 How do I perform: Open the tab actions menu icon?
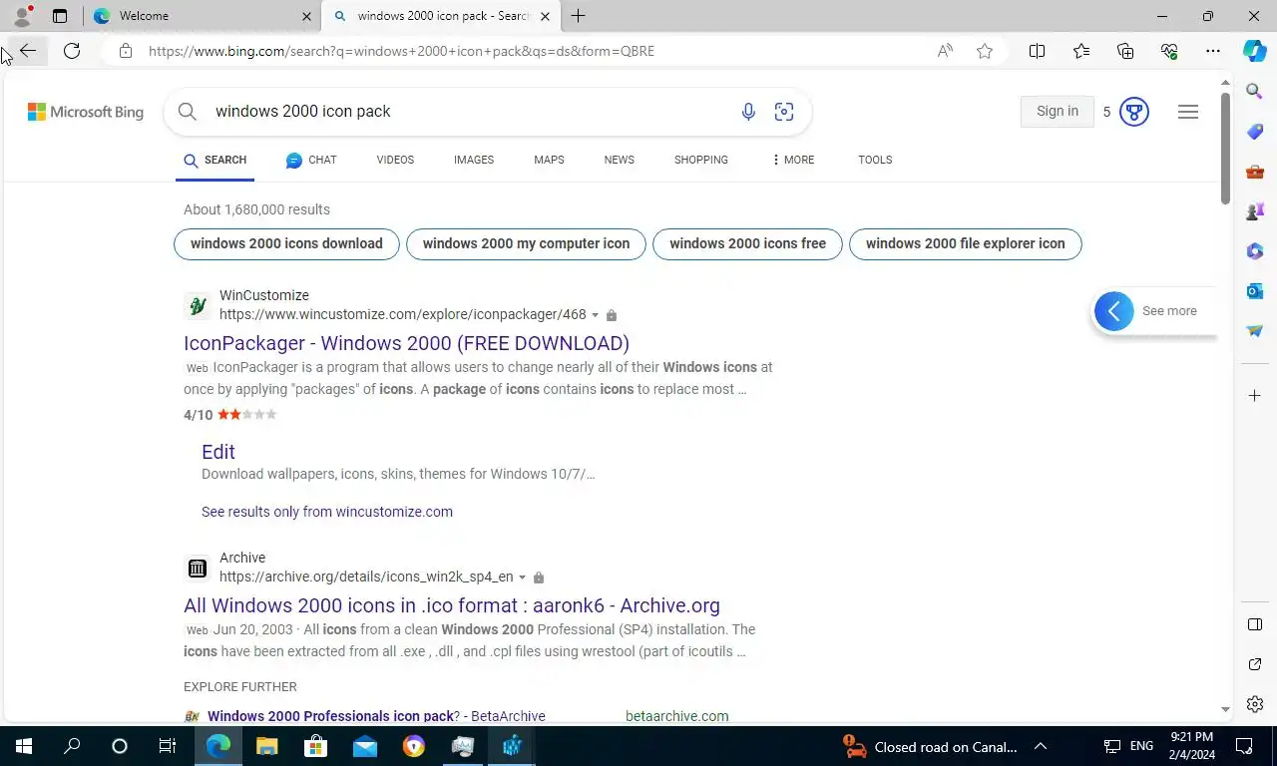point(60,16)
